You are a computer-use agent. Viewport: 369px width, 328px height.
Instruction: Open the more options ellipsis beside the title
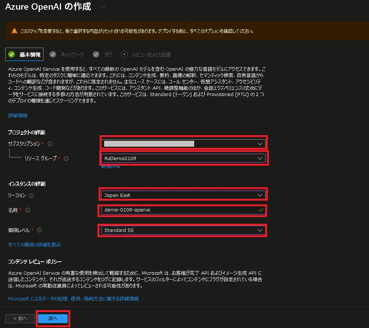point(103,7)
